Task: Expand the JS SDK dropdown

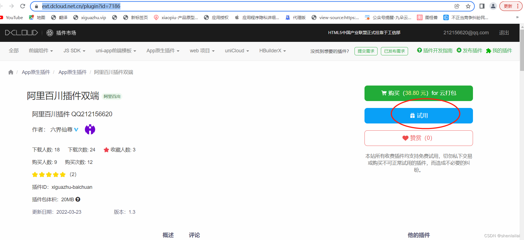Action: click(74, 51)
